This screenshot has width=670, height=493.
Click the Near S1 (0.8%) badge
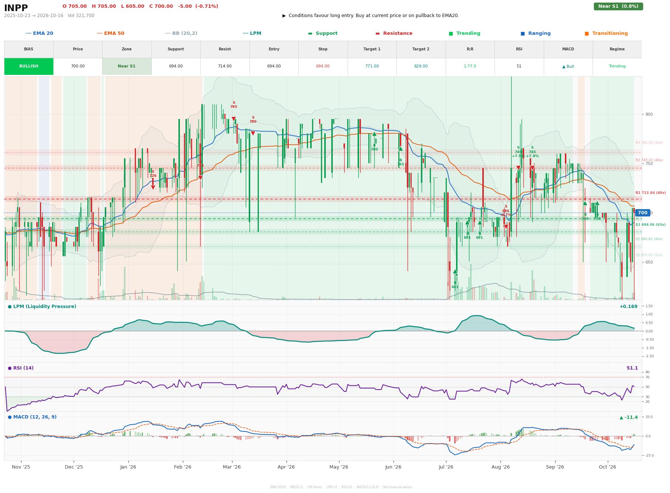pyautogui.click(x=618, y=6)
